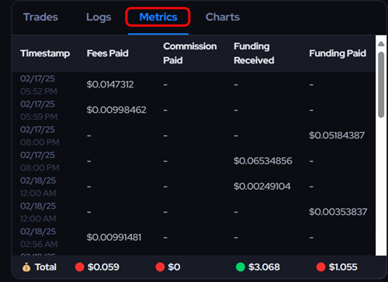
Task: Click the Timestamp column header
Action: coord(45,53)
